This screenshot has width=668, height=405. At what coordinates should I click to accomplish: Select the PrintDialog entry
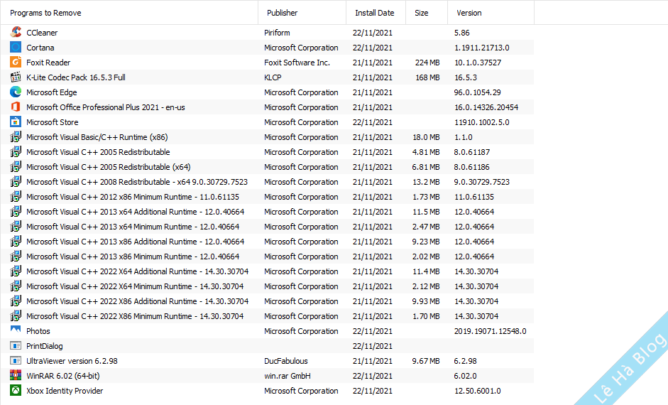45,346
